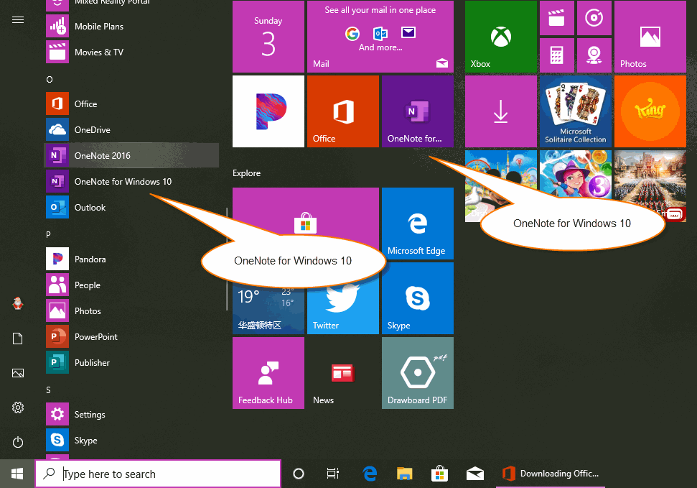Launch Edge from the taskbar

pyautogui.click(x=370, y=474)
